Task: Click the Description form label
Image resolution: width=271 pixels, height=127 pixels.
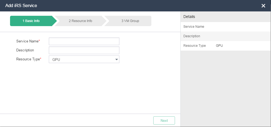Action: [x=25, y=50]
